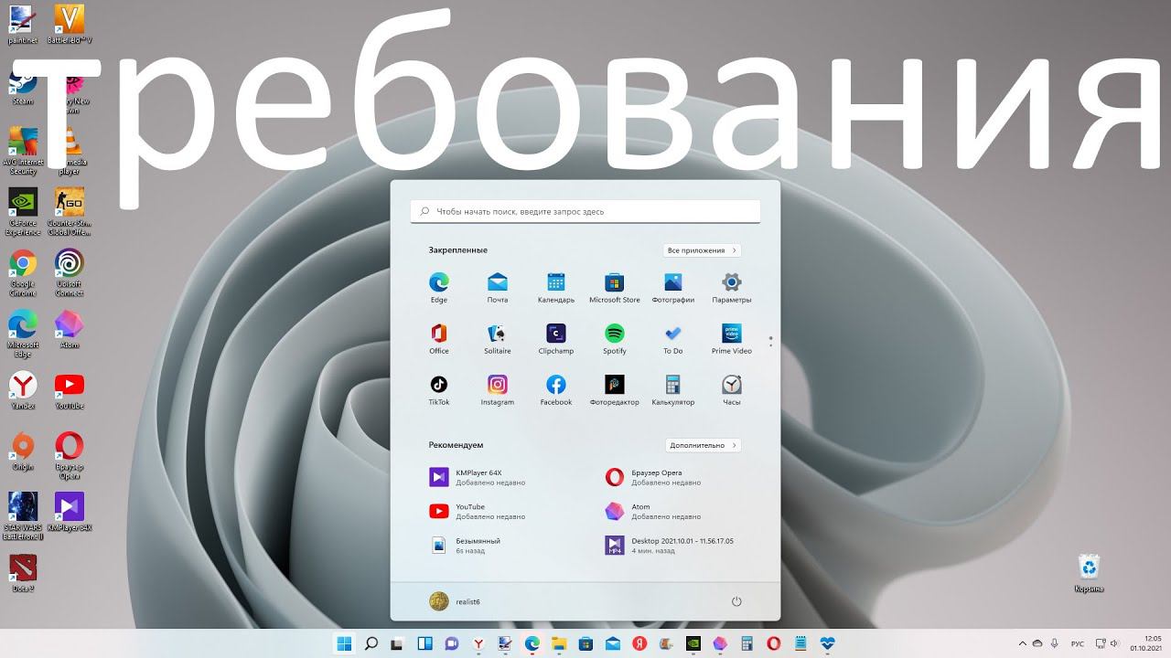Select Корзина recycle bin on desktop
This screenshot has height=658, width=1171.
tap(1090, 573)
